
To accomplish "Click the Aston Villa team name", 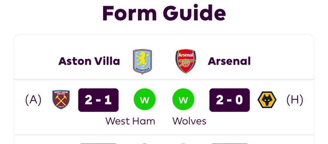I will point(89,61).
